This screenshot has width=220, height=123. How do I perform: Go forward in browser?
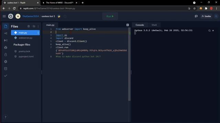(x=9, y=8)
